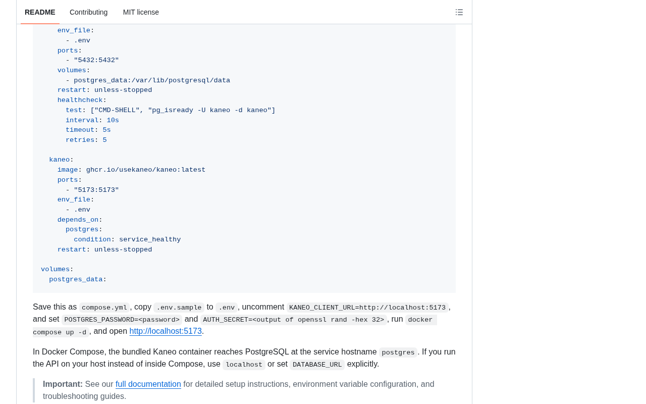Click the 'localhost' inline code
This screenshot has width=646, height=404.
(244, 365)
